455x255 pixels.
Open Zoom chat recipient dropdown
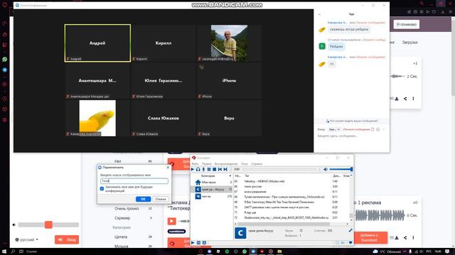(x=333, y=129)
